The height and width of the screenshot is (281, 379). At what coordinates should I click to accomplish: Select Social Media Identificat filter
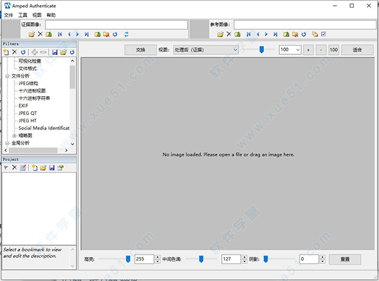click(x=44, y=128)
